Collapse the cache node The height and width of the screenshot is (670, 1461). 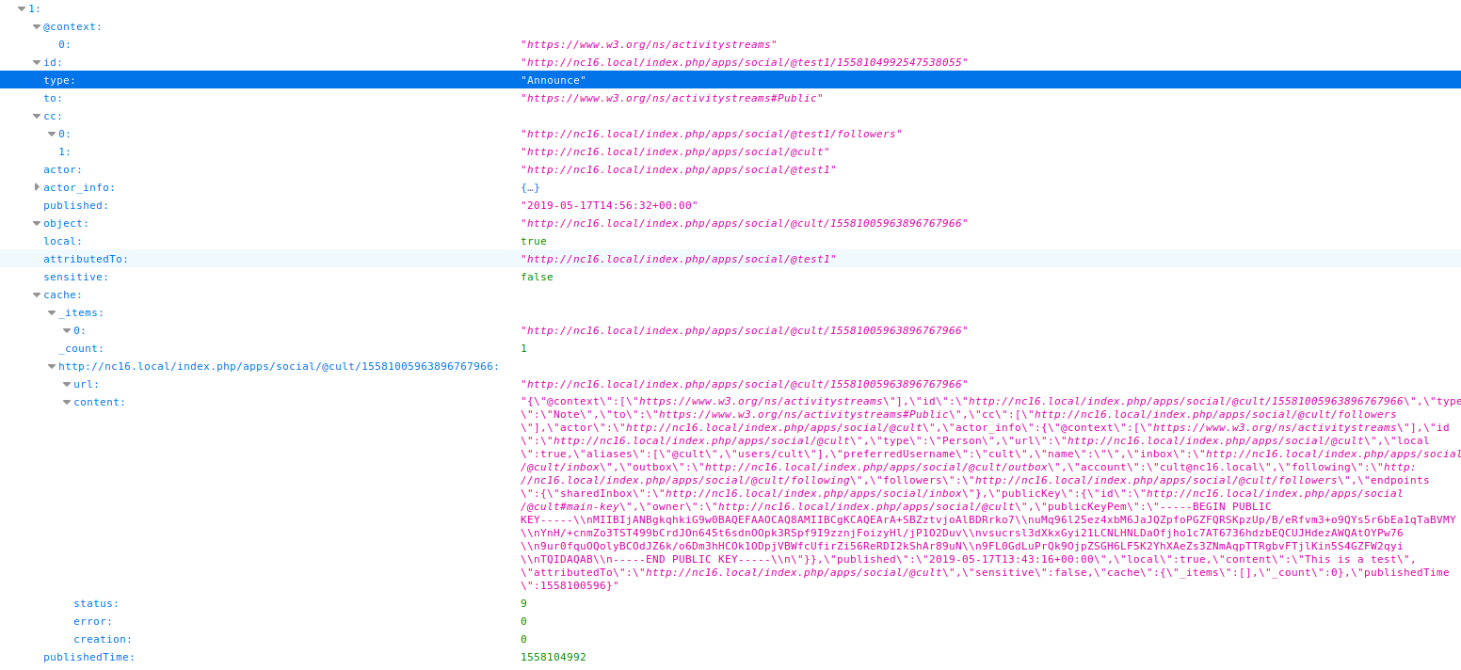37,295
